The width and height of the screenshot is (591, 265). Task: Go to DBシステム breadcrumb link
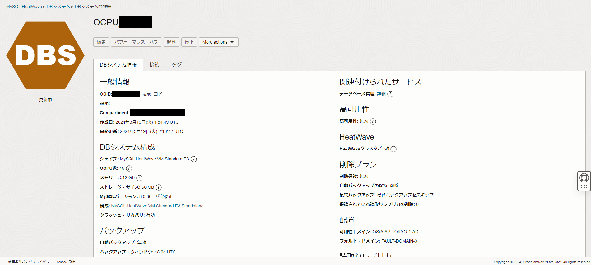(x=58, y=7)
